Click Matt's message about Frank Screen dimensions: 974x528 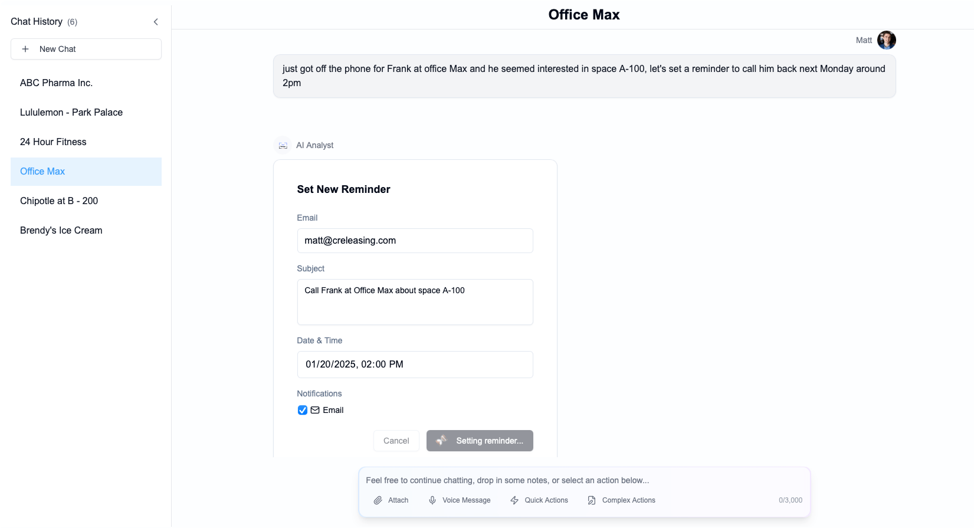[x=584, y=76]
